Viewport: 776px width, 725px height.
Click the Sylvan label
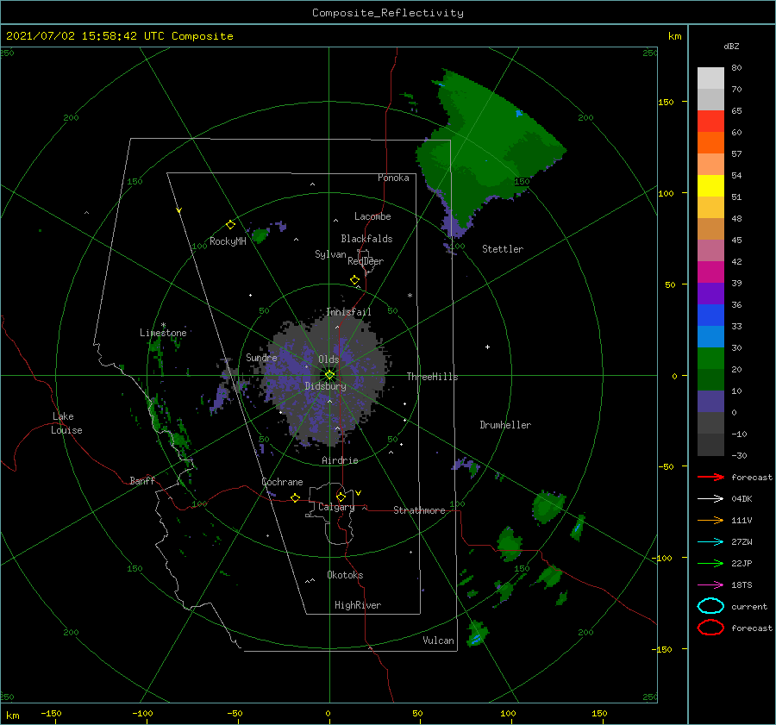[330, 255]
